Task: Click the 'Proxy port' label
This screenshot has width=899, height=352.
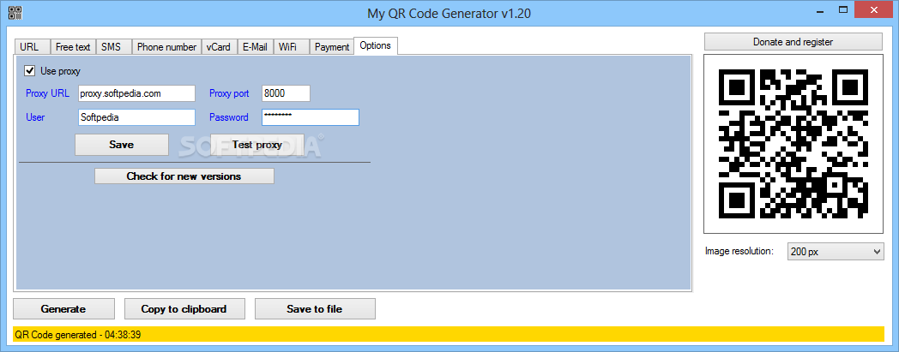Action: (229, 94)
